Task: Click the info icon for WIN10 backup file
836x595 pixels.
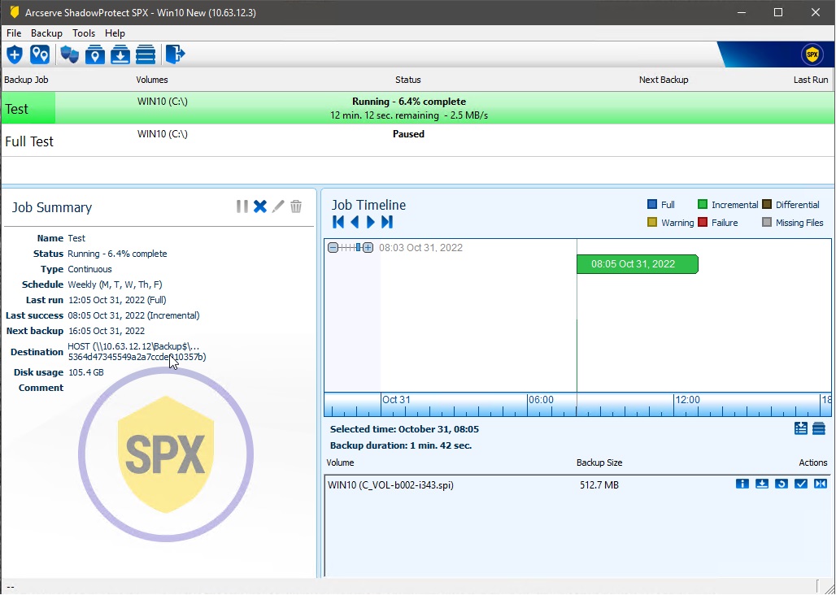Action: [742, 484]
